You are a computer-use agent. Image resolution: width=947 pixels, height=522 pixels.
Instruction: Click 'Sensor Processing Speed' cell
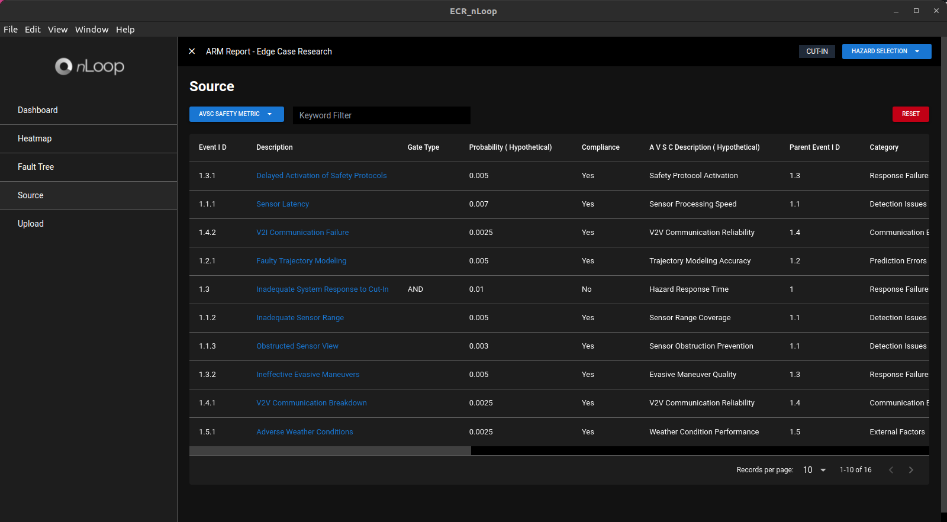693,204
